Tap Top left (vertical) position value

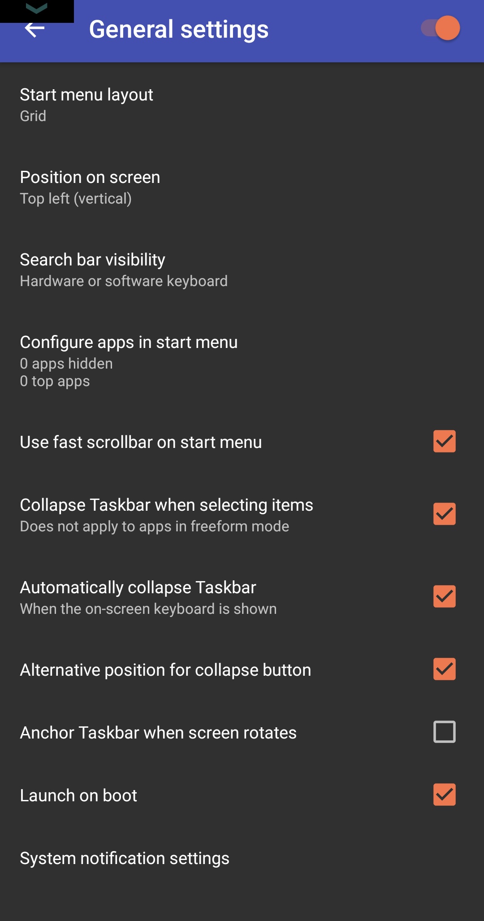76,199
